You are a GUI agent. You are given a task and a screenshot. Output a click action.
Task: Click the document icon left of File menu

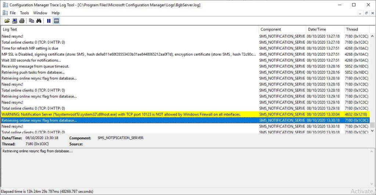pos(5,13)
